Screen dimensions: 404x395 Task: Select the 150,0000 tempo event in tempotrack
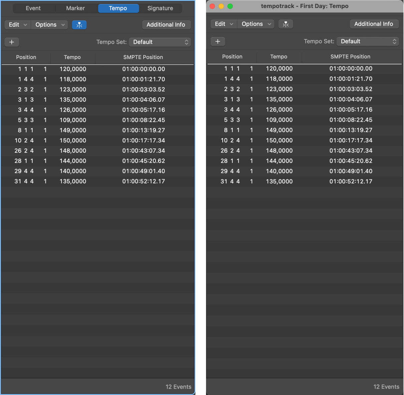(x=279, y=140)
